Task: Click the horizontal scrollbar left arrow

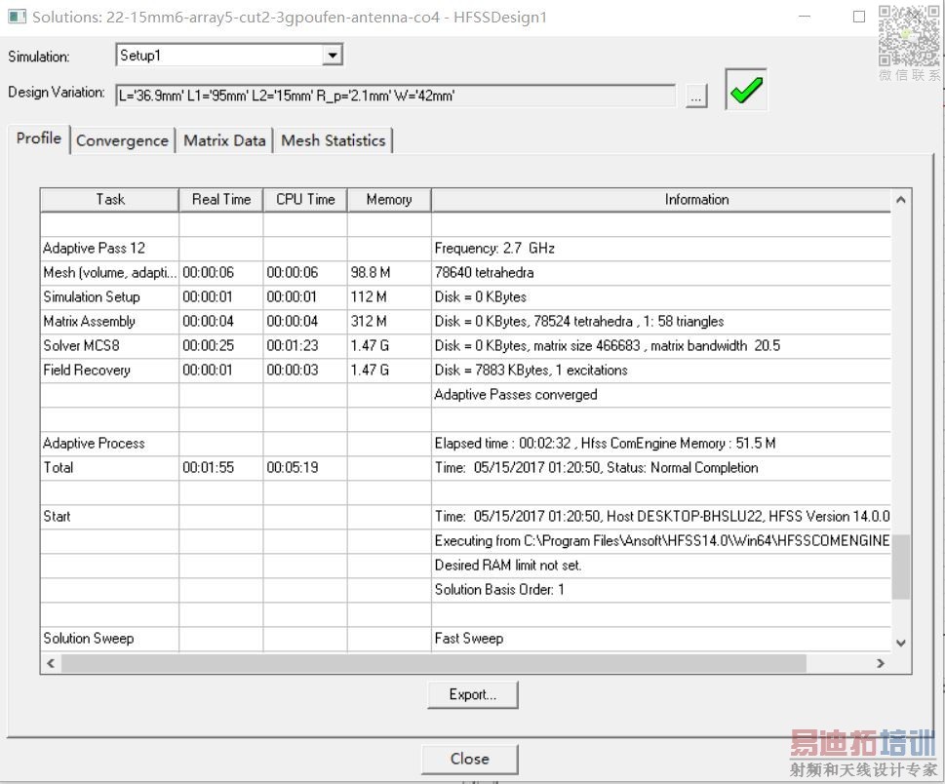Action: click(x=51, y=663)
